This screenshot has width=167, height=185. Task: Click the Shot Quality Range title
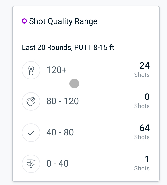pyautogui.click(x=63, y=21)
